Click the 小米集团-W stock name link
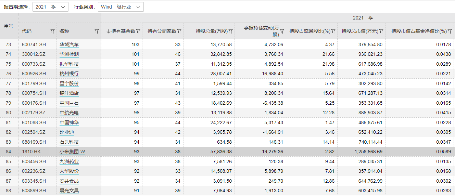This screenshot has width=455, height=196. (72, 152)
